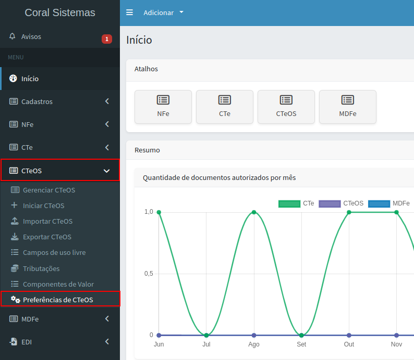Click the Exportar CTeOS download icon

tap(15, 237)
